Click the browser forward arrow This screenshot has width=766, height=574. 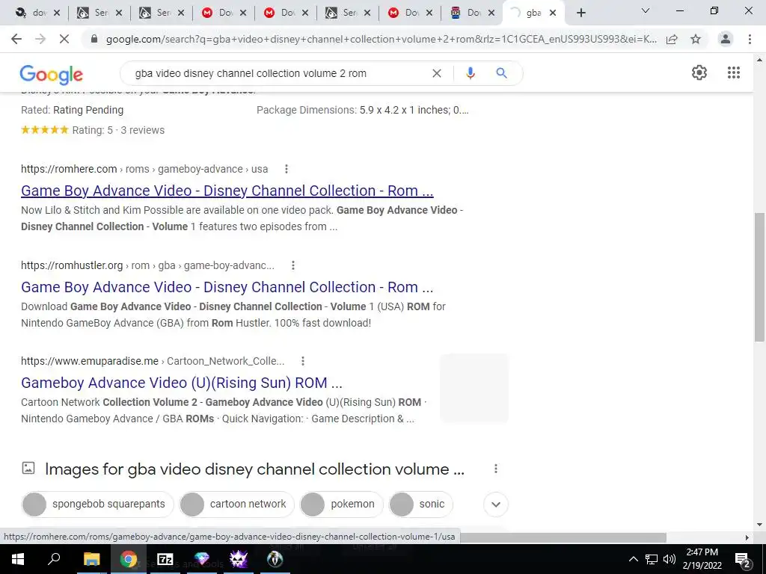(40, 39)
